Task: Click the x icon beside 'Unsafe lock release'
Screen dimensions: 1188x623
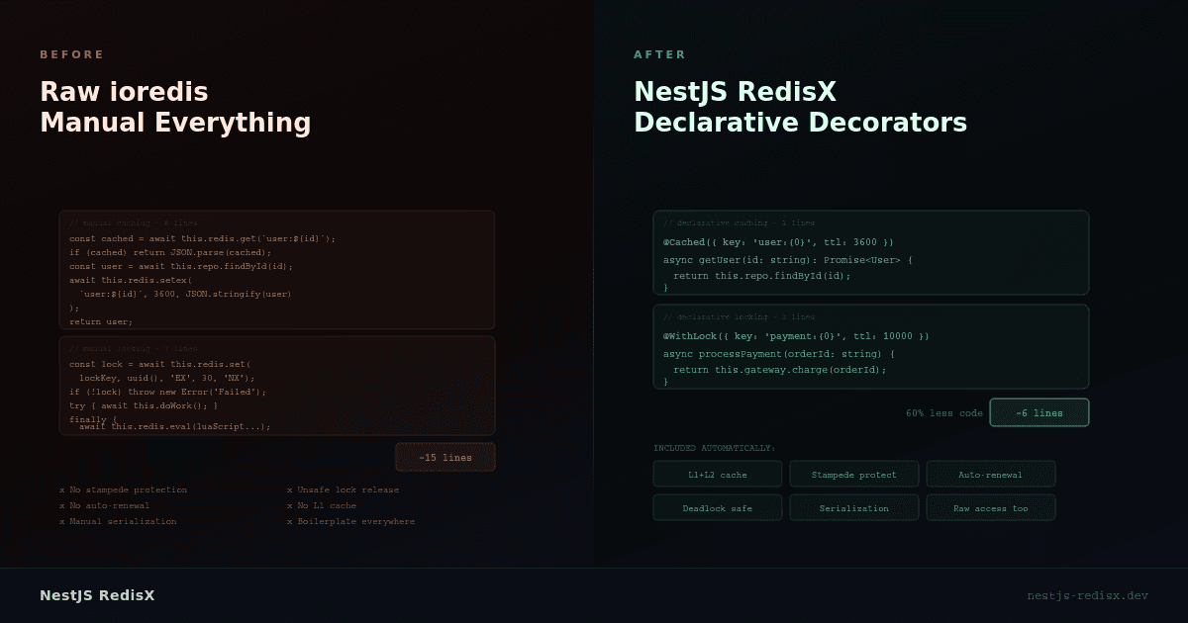Action: (289, 489)
